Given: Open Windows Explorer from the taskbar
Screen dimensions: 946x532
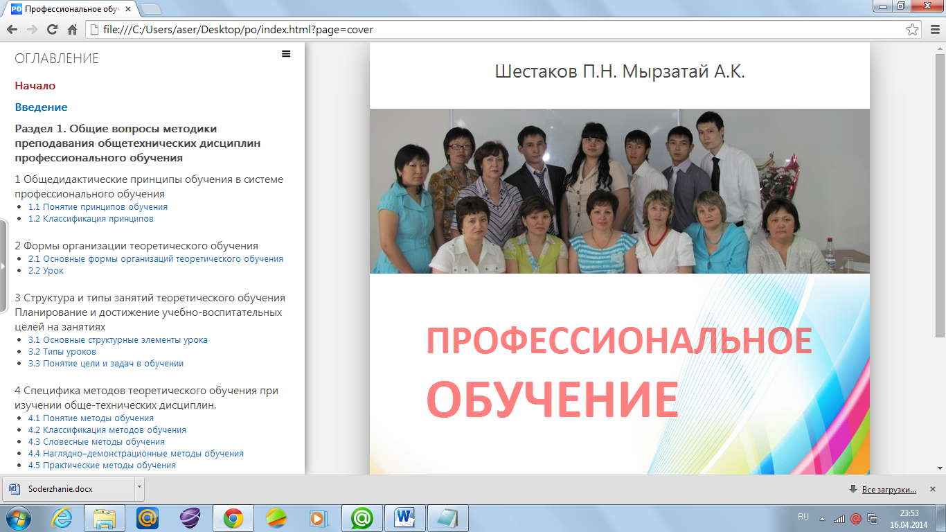Looking at the screenshot, I should point(105,517).
